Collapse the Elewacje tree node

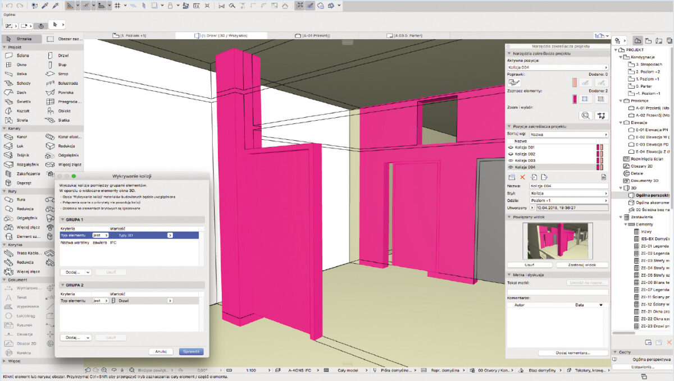tap(620, 122)
